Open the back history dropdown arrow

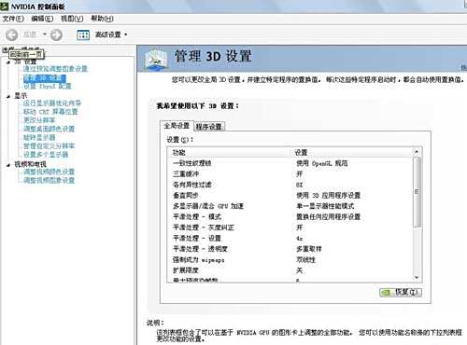point(45,34)
